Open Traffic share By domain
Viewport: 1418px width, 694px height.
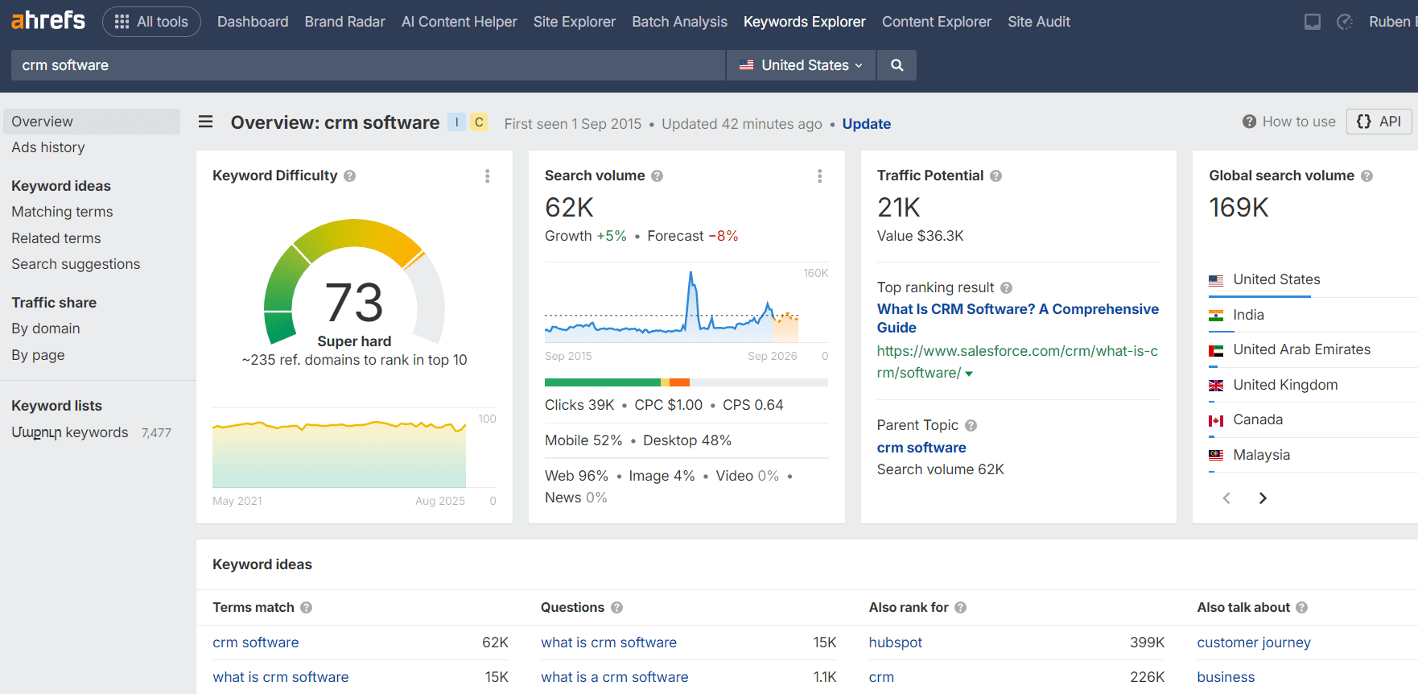coord(46,328)
